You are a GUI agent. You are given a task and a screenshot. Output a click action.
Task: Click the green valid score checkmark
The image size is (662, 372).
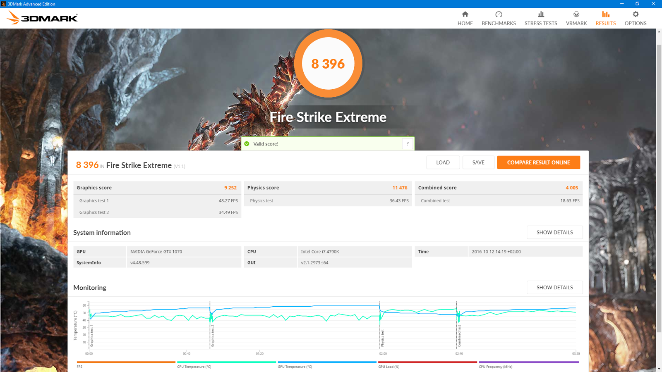click(x=247, y=144)
